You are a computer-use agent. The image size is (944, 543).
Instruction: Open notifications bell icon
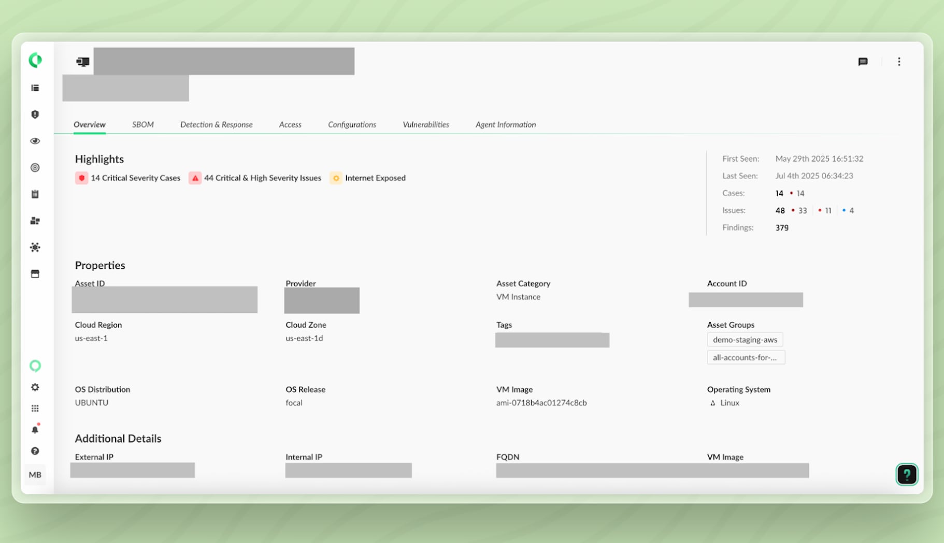pyautogui.click(x=35, y=430)
